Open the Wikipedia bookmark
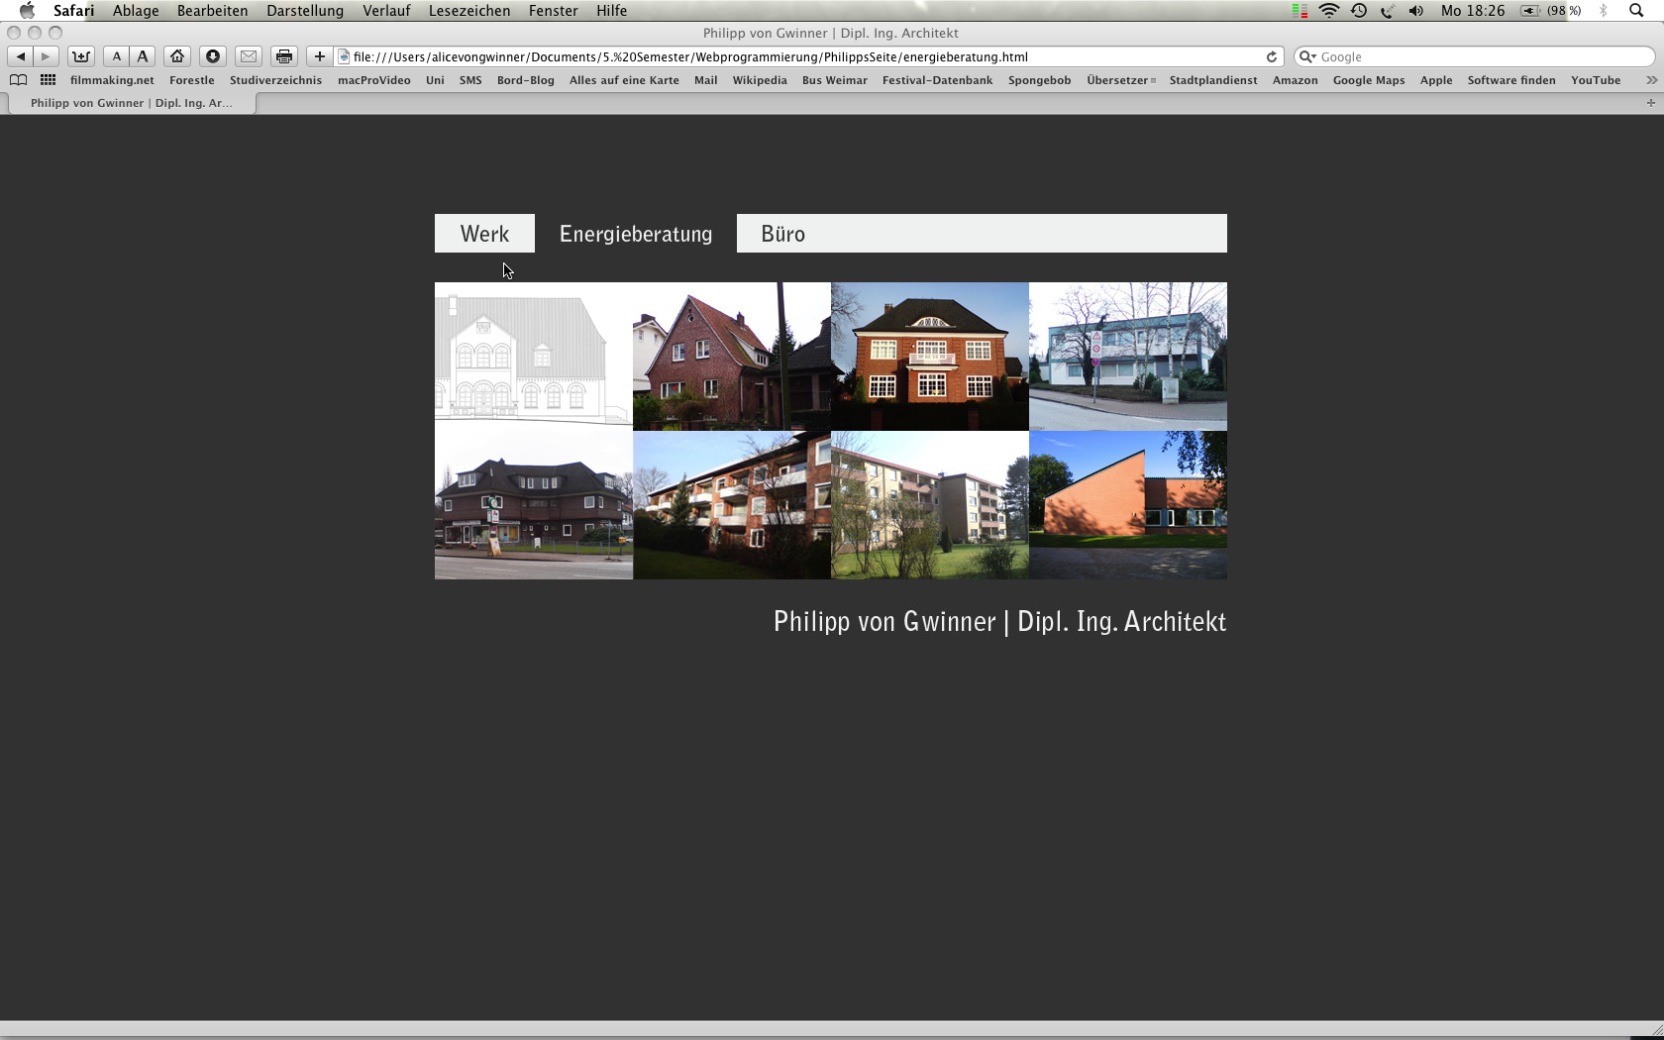The height and width of the screenshot is (1040, 1664). [759, 80]
